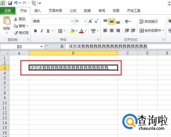Open the font name dropdown (宋体)

pos(72,21)
